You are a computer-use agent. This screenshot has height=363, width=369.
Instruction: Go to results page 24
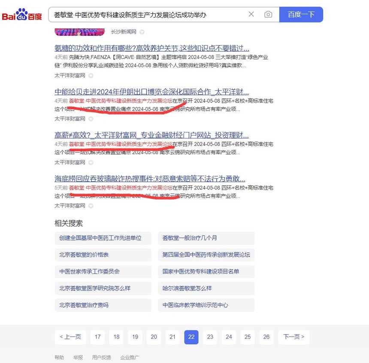click(x=229, y=337)
